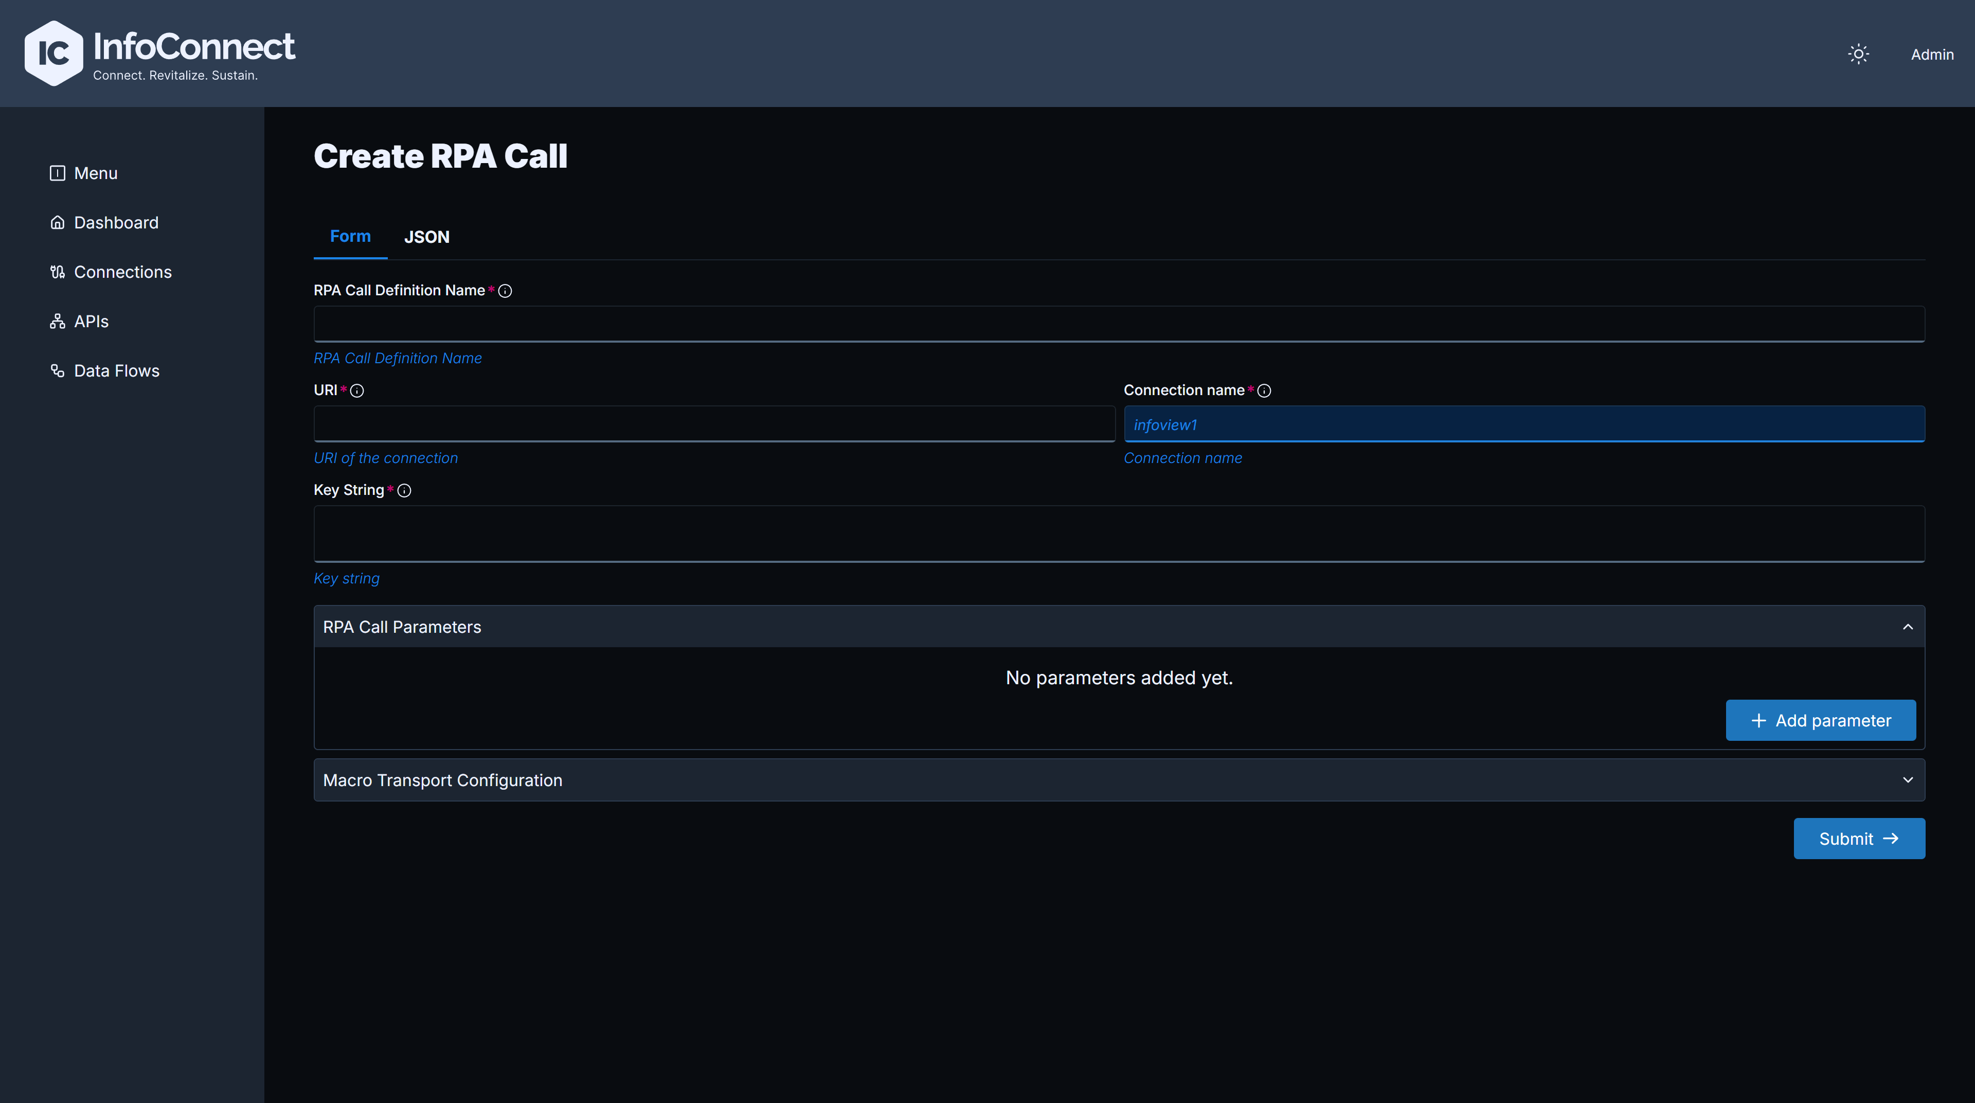Click the info icon next to URI
The height and width of the screenshot is (1103, 1975).
(357, 390)
